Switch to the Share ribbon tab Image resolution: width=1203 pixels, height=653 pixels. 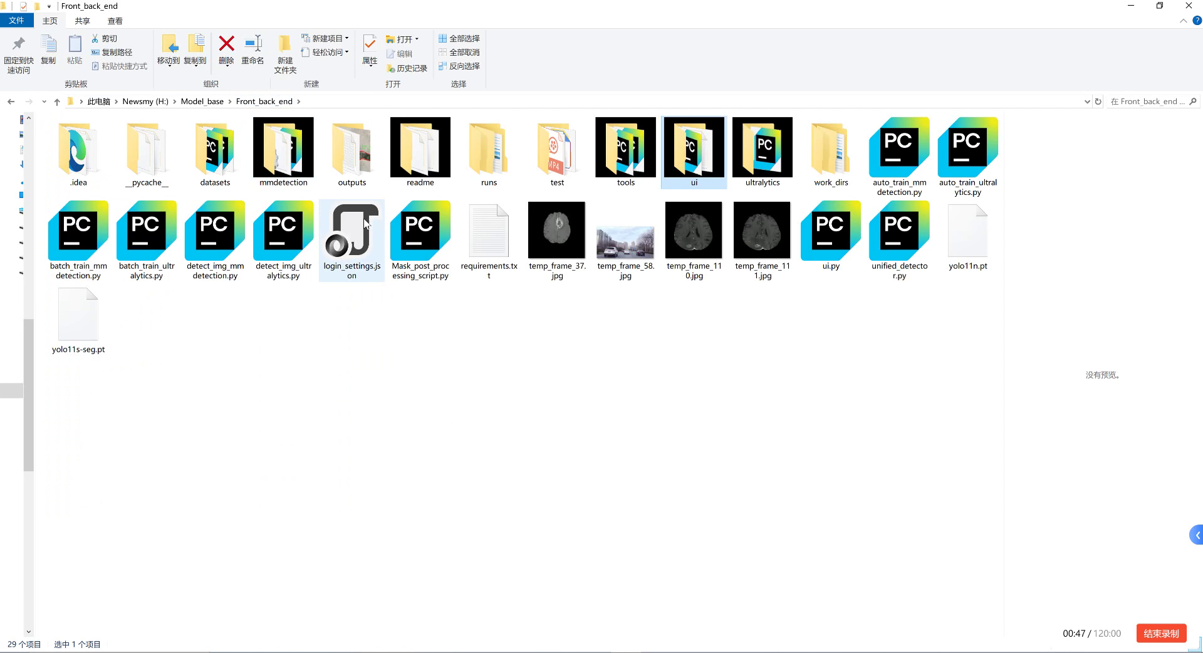tap(82, 21)
